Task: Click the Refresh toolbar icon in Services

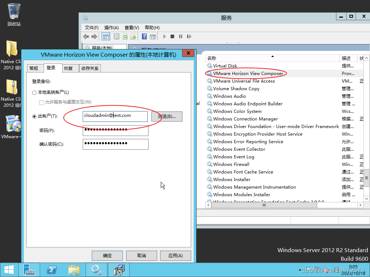Action: coord(125,36)
